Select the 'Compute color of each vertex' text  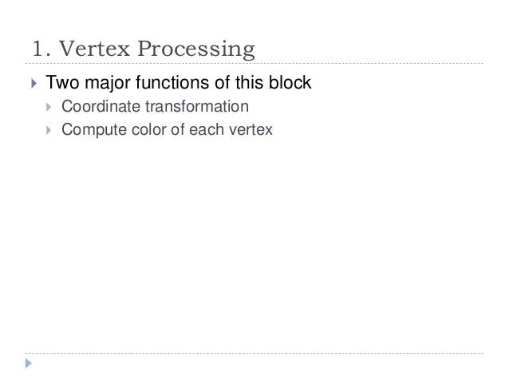coord(167,130)
